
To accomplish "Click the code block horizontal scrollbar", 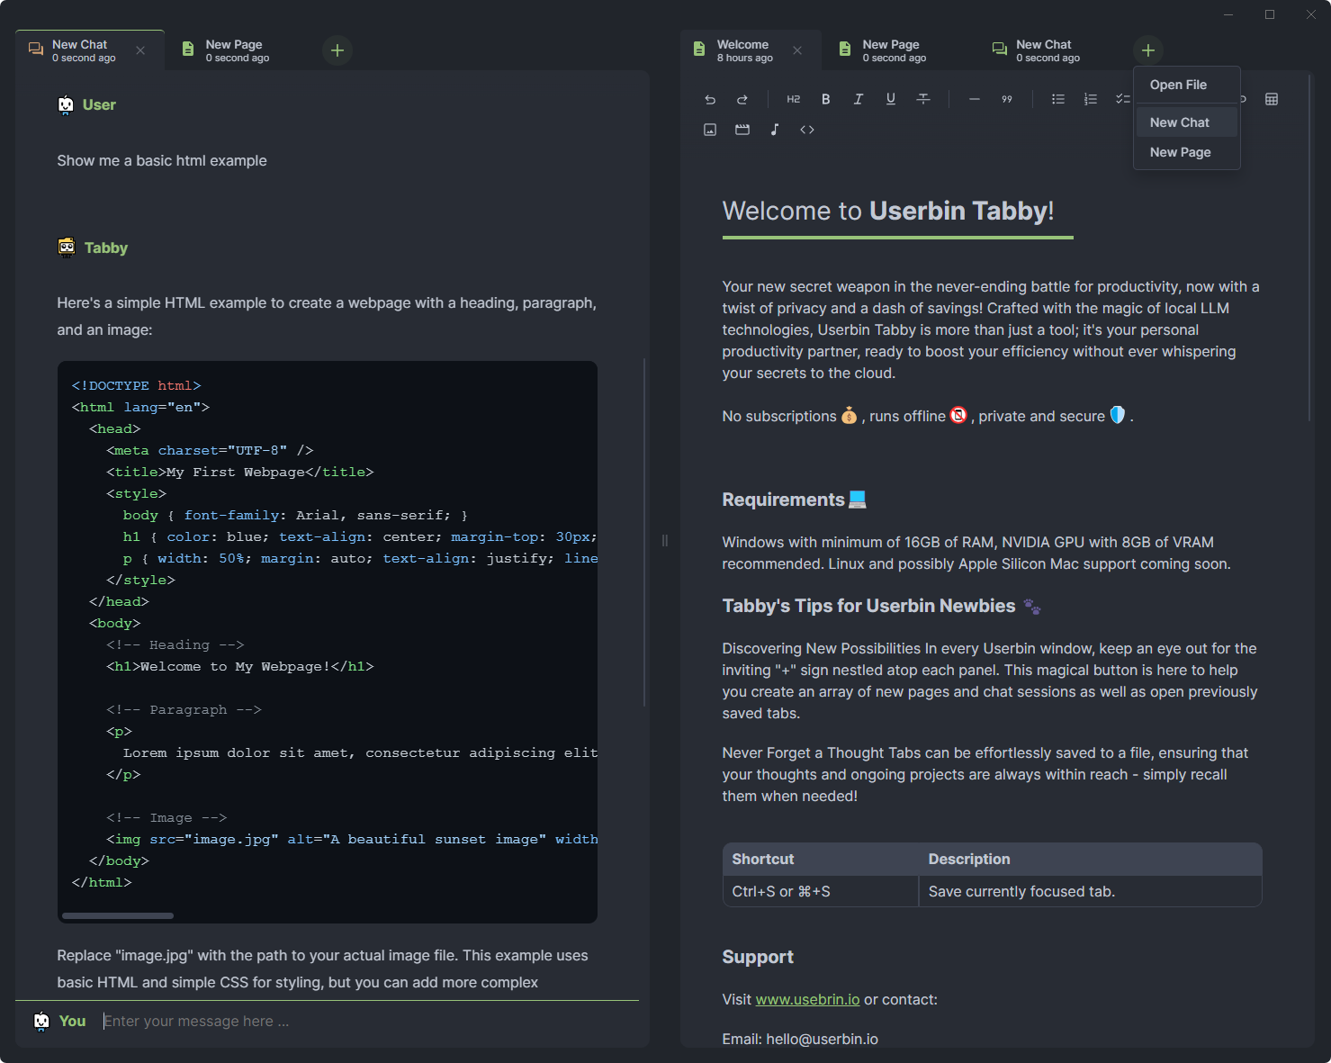I will pos(118,915).
